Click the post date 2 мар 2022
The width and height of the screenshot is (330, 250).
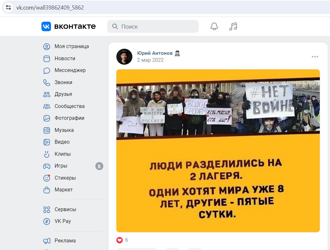point(150,60)
